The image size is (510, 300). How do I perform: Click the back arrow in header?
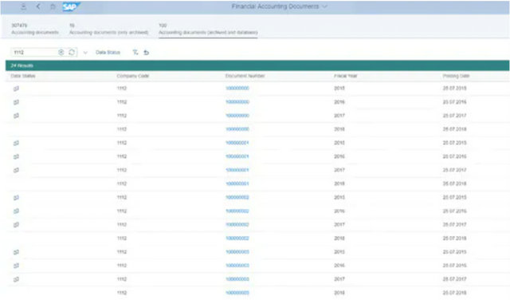click(38, 6)
